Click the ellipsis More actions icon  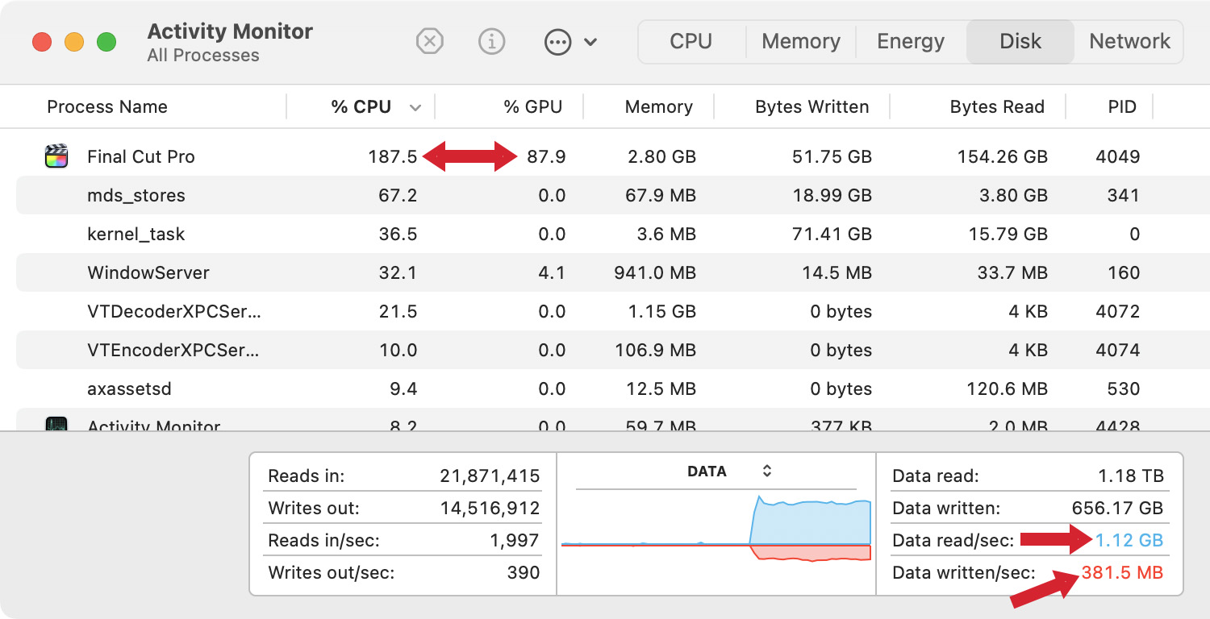pyautogui.click(x=558, y=42)
